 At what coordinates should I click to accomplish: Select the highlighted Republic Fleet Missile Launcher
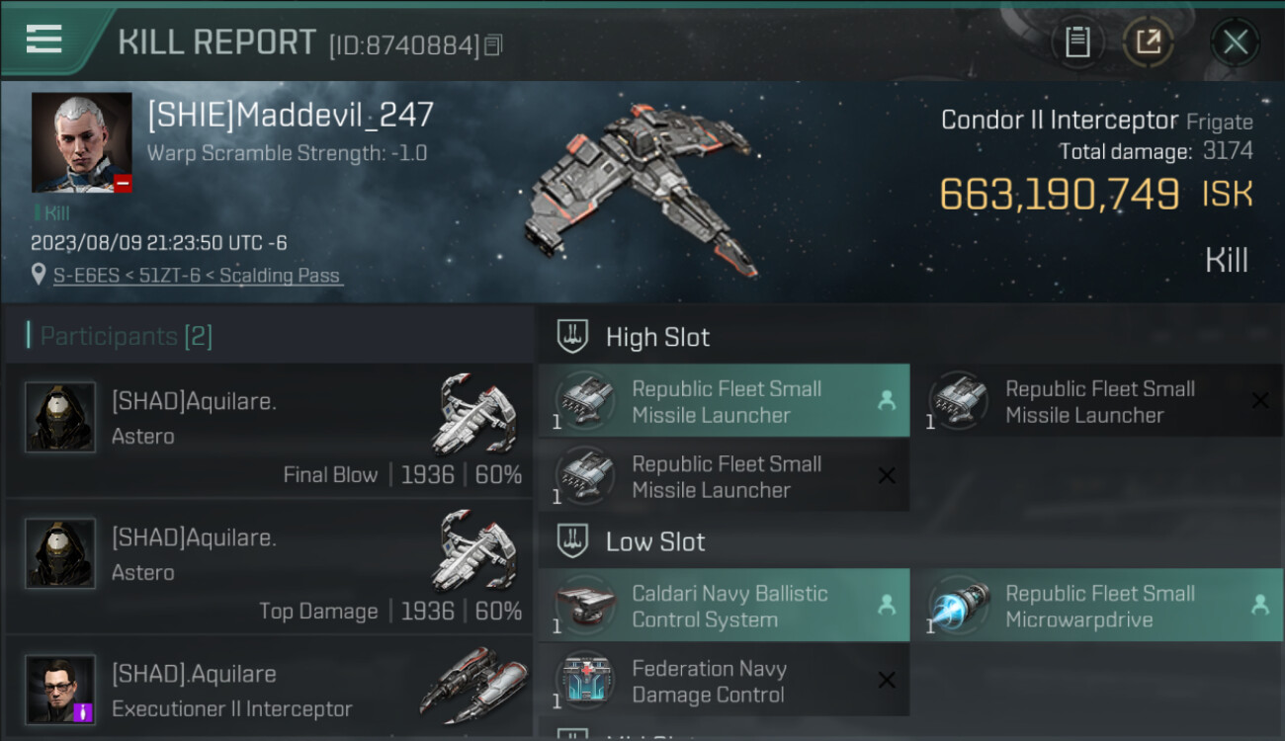(x=724, y=401)
